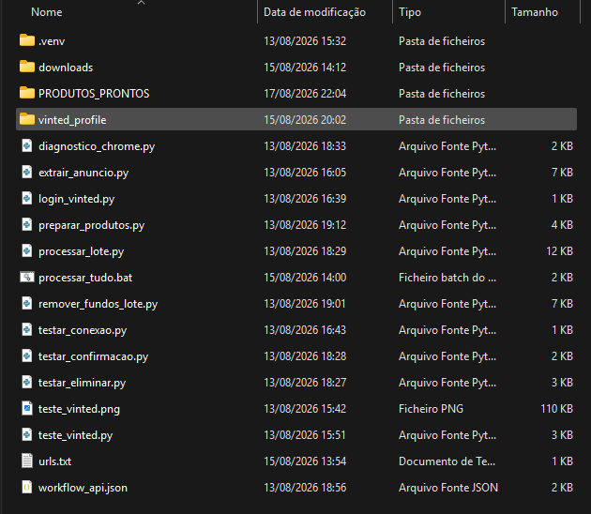Click the extrair_anuncio.py Python file icon
Viewport: 591px width, 514px height.
click(27, 173)
